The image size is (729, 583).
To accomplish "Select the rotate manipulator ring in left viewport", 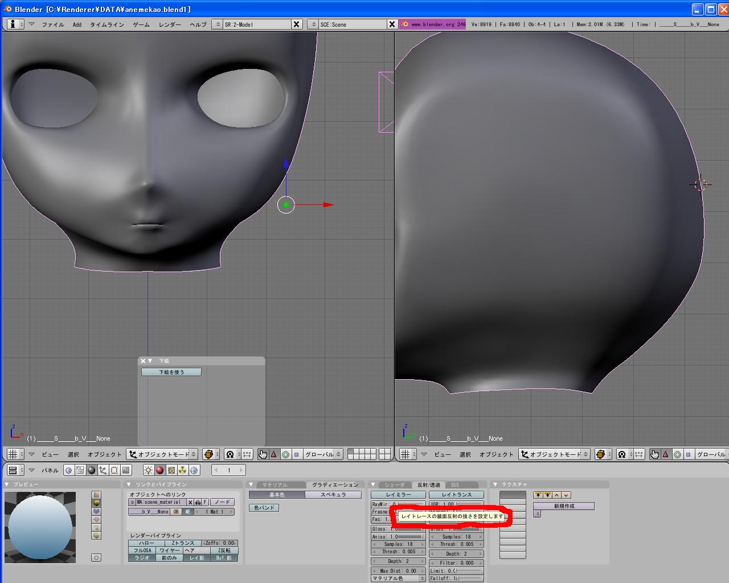I will point(285,454).
